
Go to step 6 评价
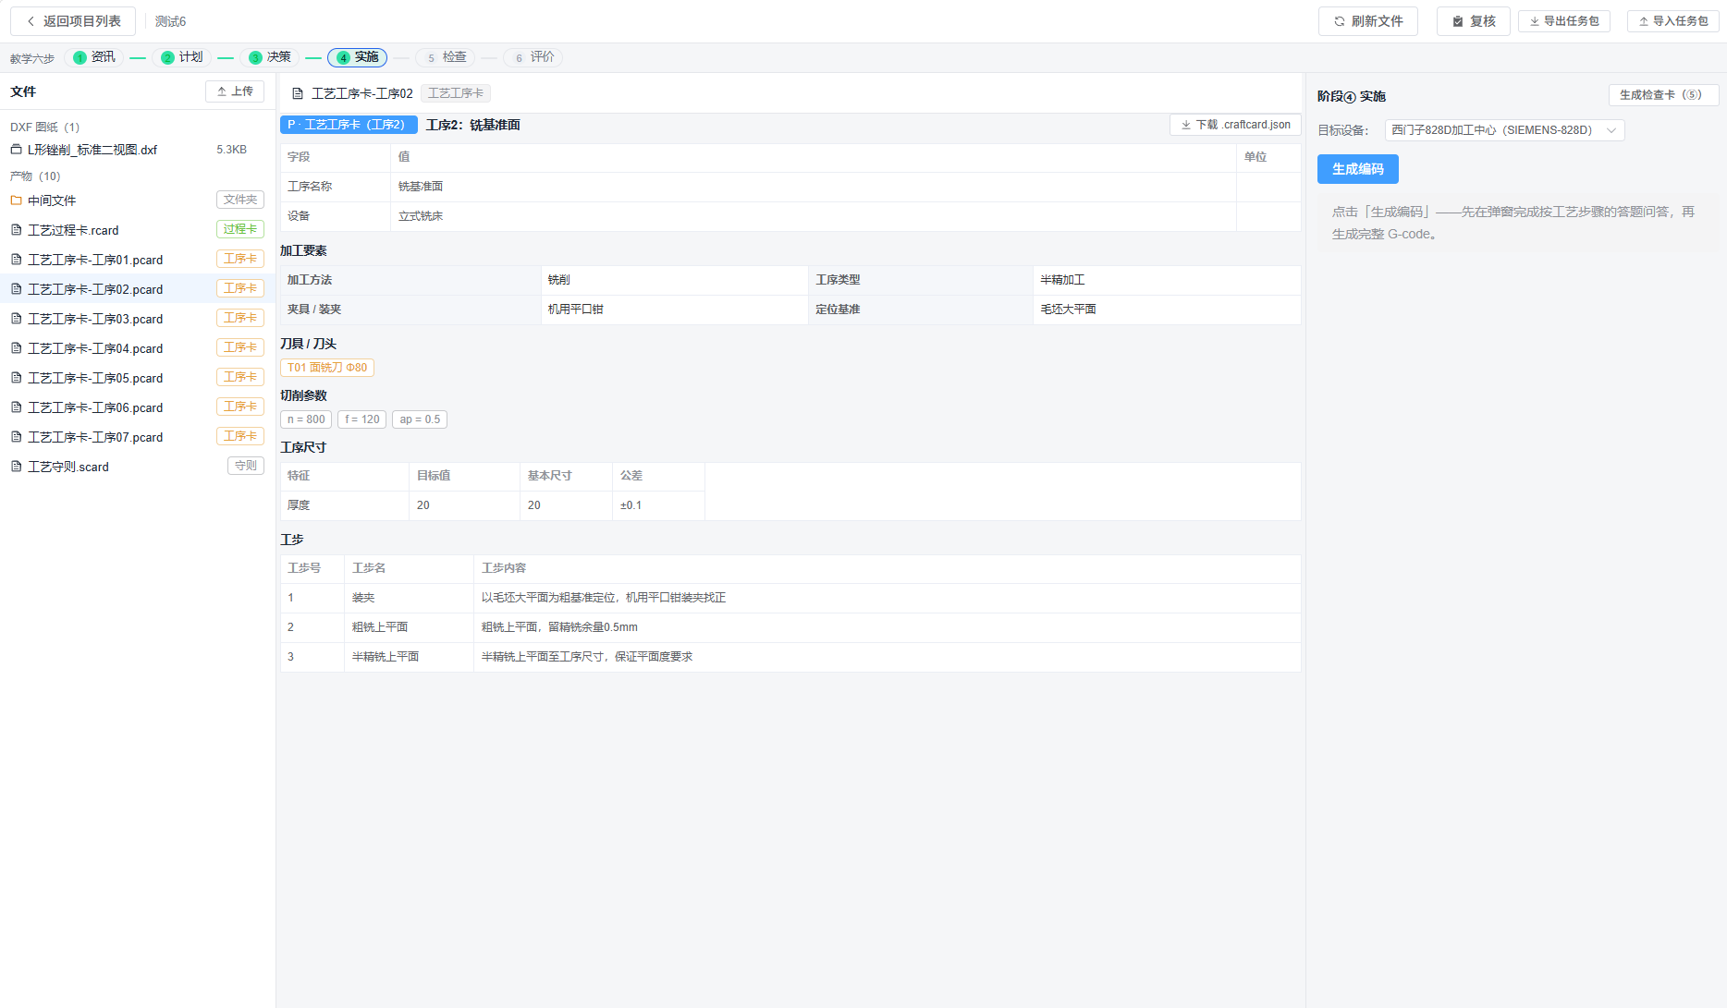point(533,57)
